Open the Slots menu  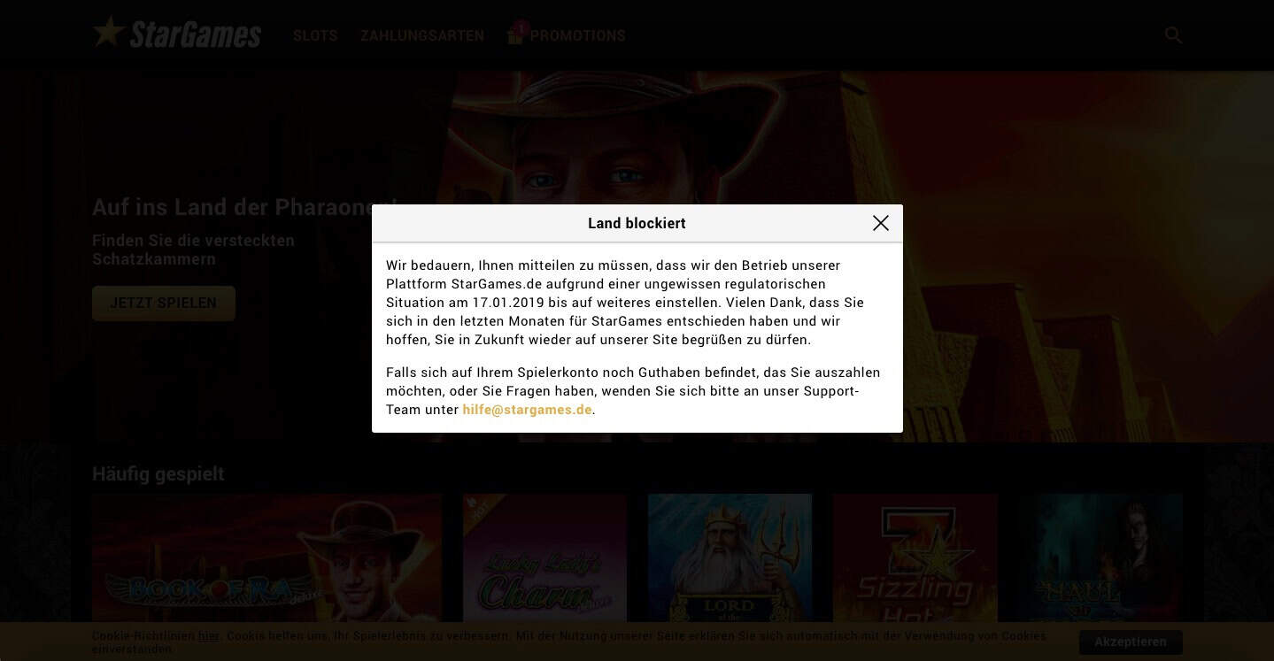[315, 35]
